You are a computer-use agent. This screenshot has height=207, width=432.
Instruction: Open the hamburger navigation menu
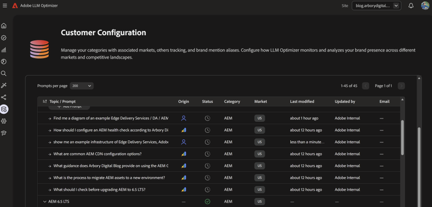click(x=5, y=6)
